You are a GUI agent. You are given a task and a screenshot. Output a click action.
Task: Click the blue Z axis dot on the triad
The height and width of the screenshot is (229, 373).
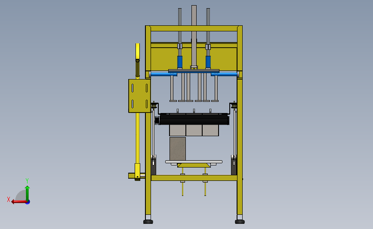pyautogui.click(x=28, y=202)
